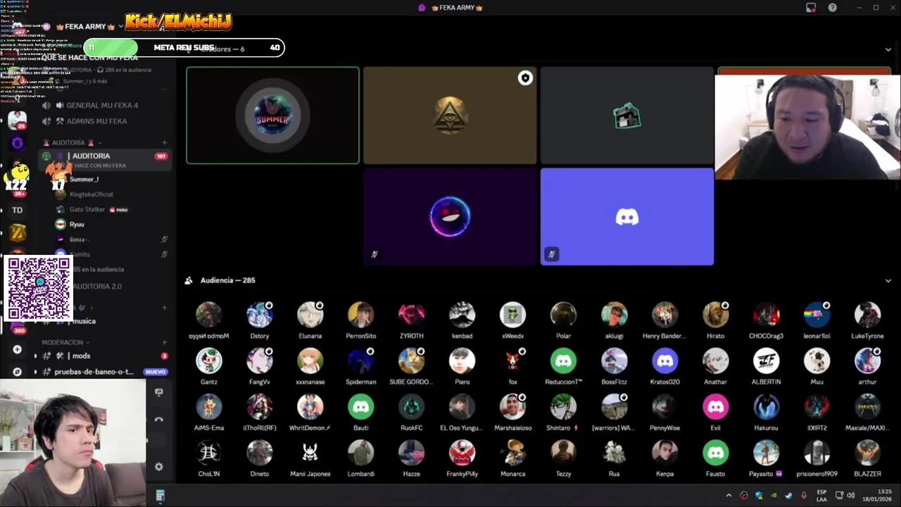
Task: Open the TD server icon
Action: coord(17,210)
